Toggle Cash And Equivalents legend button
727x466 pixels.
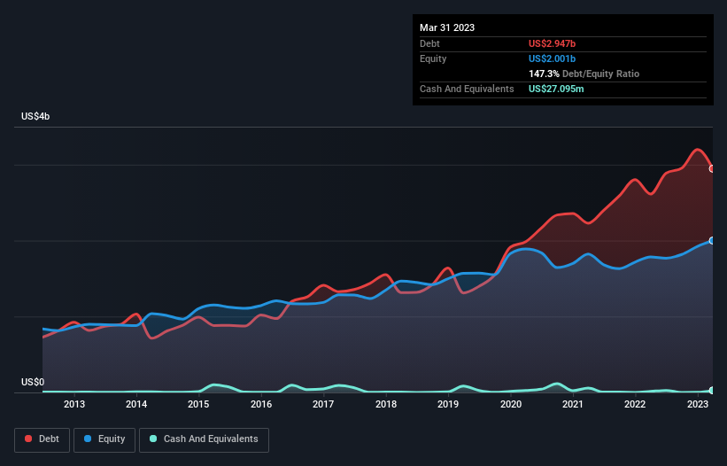[x=204, y=439]
